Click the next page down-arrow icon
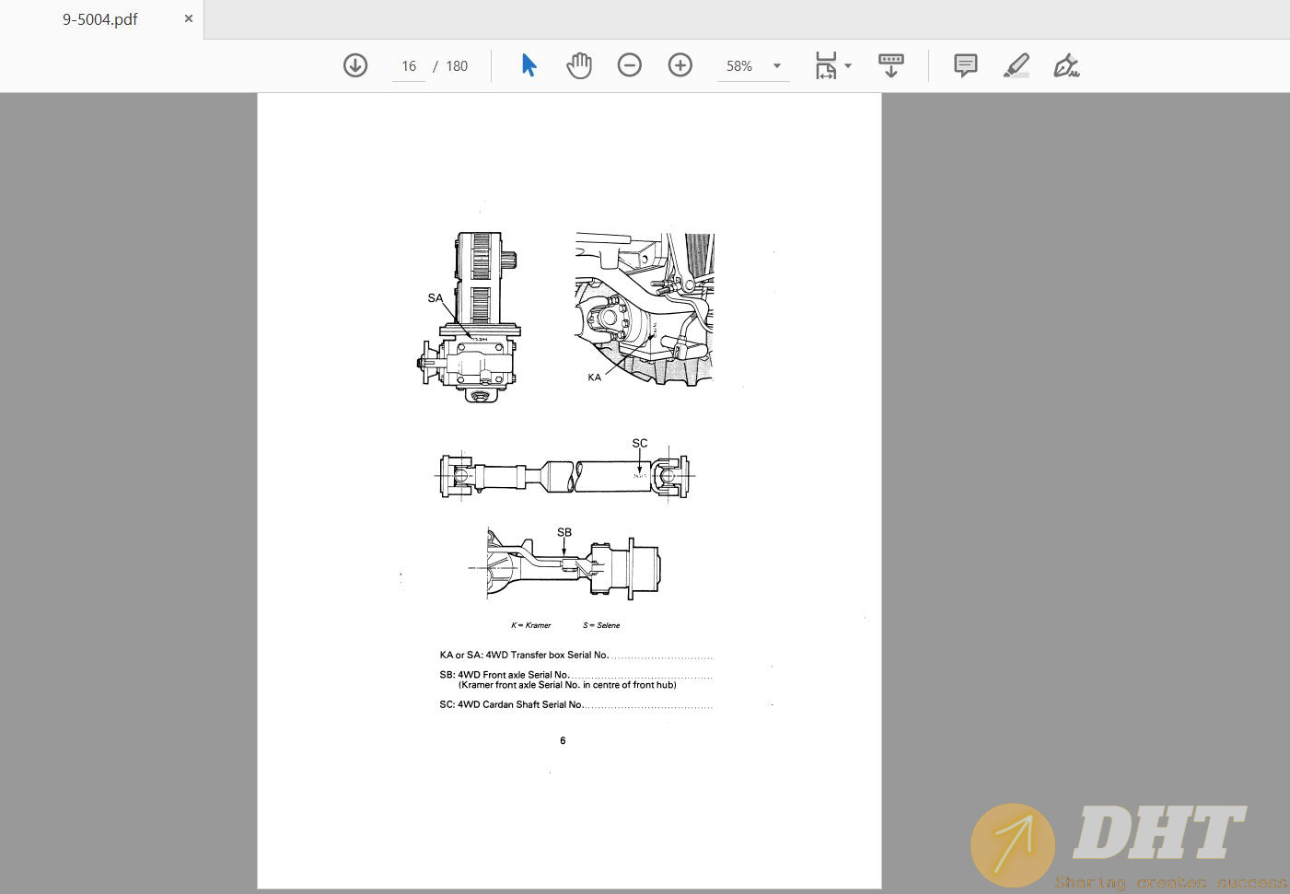This screenshot has height=894, width=1290. click(x=355, y=65)
